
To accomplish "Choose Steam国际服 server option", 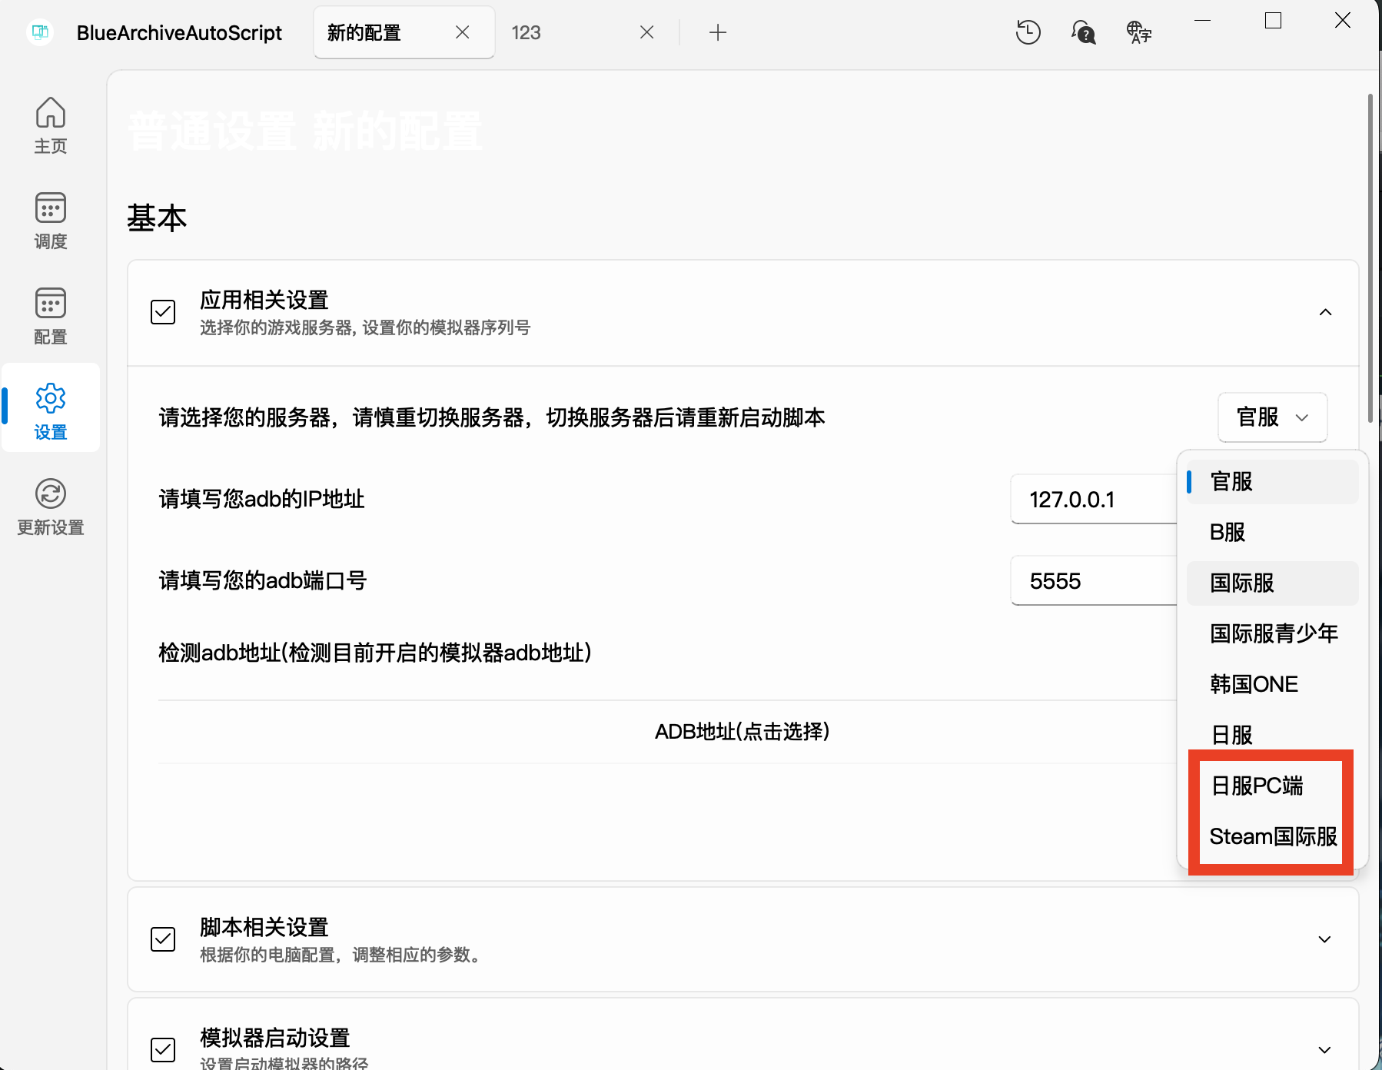I will click(x=1273, y=836).
